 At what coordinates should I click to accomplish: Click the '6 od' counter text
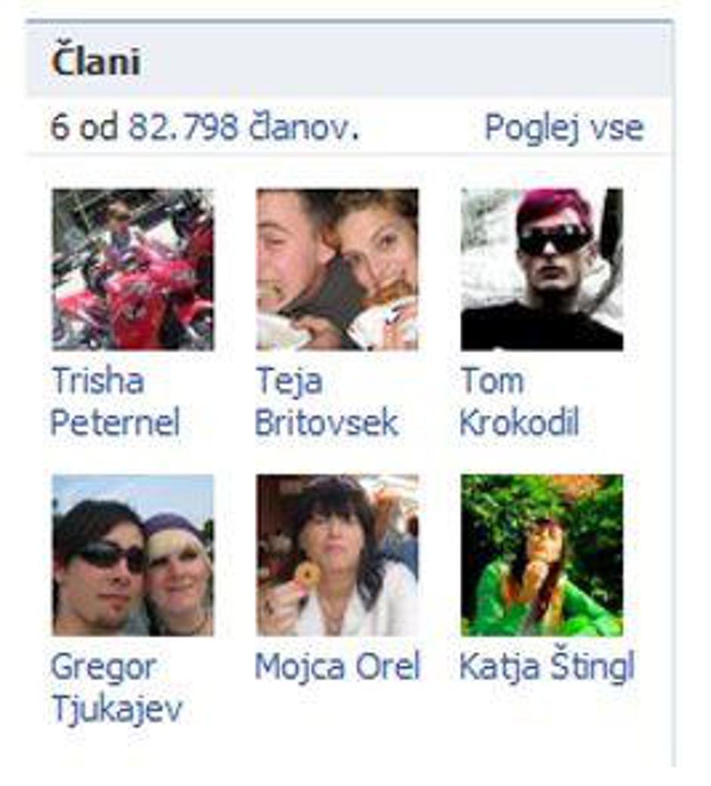click(x=85, y=126)
